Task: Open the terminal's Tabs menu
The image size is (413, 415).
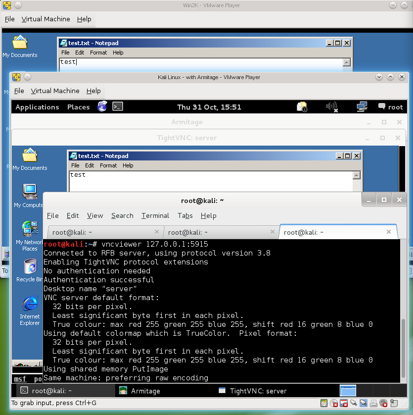Action: coord(185,215)
